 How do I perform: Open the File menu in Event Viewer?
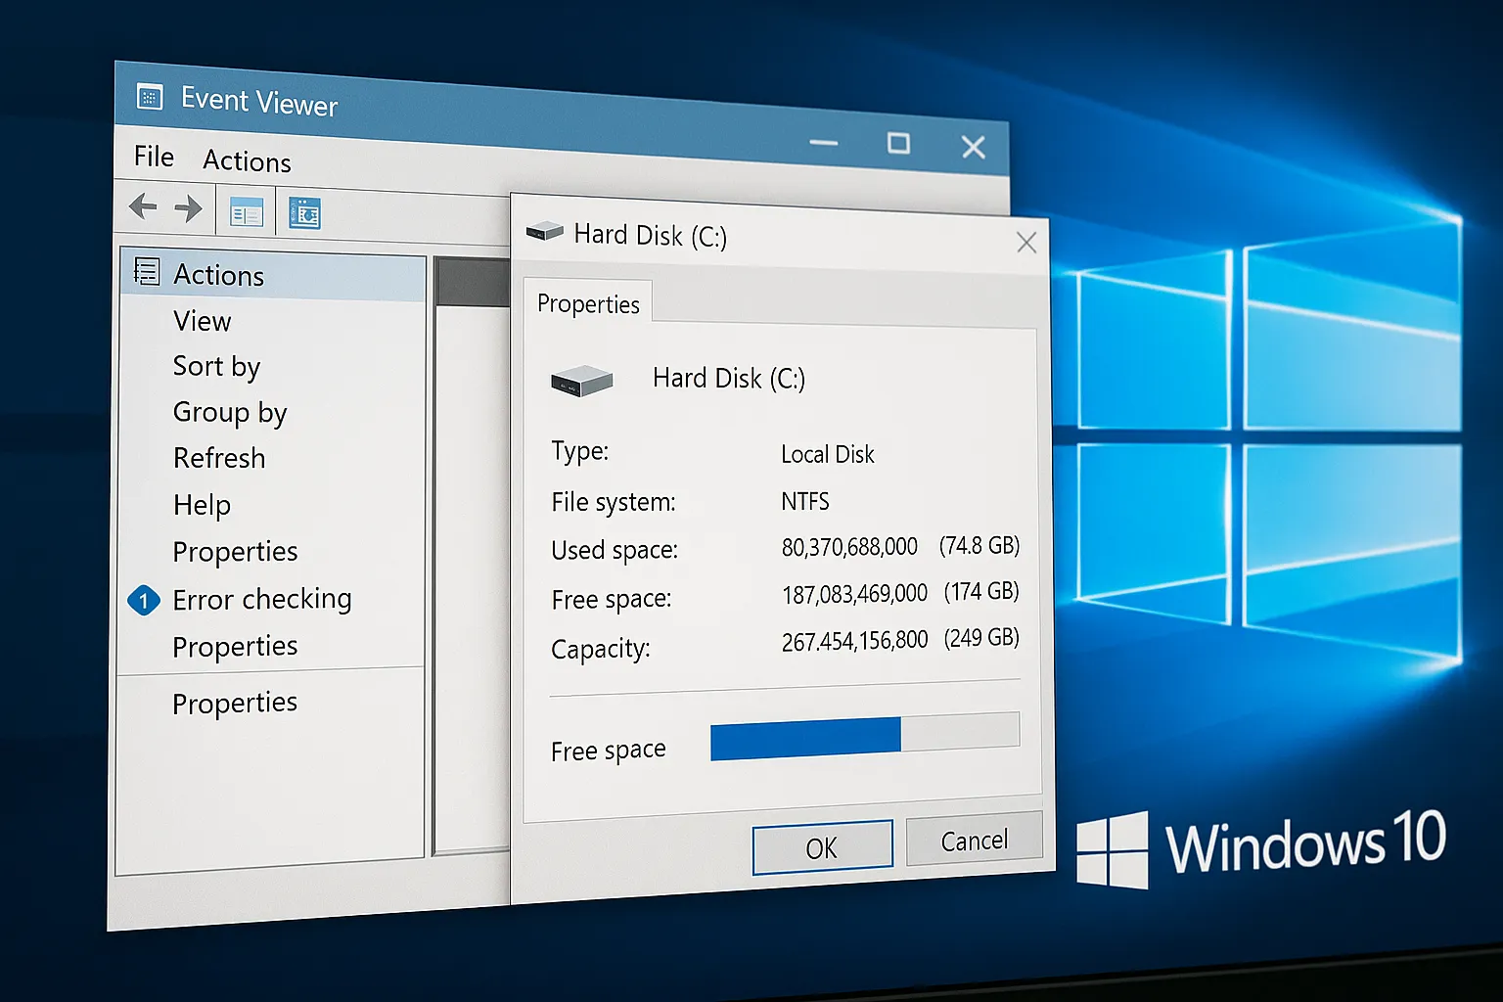[x=154, y=157]
